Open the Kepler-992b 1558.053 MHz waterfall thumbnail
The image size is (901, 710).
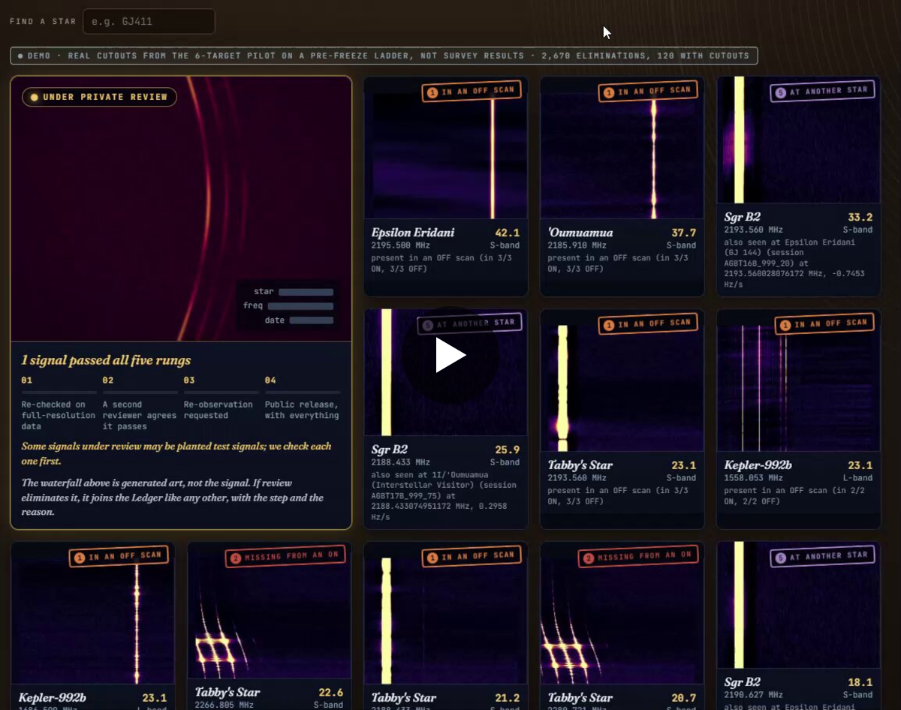799,381
